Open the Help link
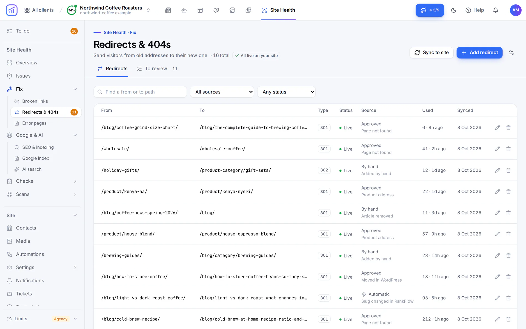 pyautogui.click(x=475, y=10)
